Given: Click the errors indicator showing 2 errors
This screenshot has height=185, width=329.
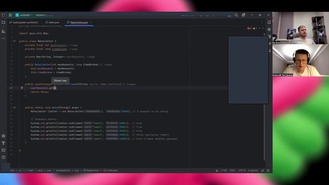Looking at the screenshot, I should point(249,28).
